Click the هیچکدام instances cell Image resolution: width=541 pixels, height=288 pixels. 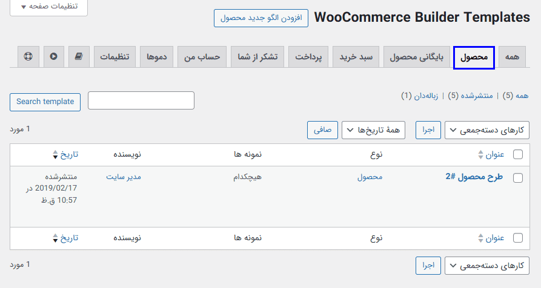[247, 177]
